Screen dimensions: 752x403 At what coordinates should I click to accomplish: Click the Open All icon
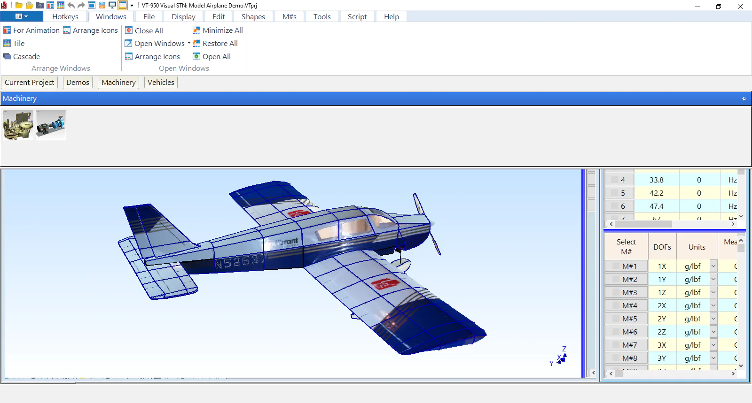coord(196,56)
